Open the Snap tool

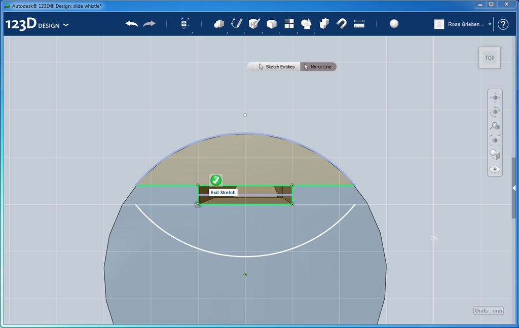(x=341, y=23)
